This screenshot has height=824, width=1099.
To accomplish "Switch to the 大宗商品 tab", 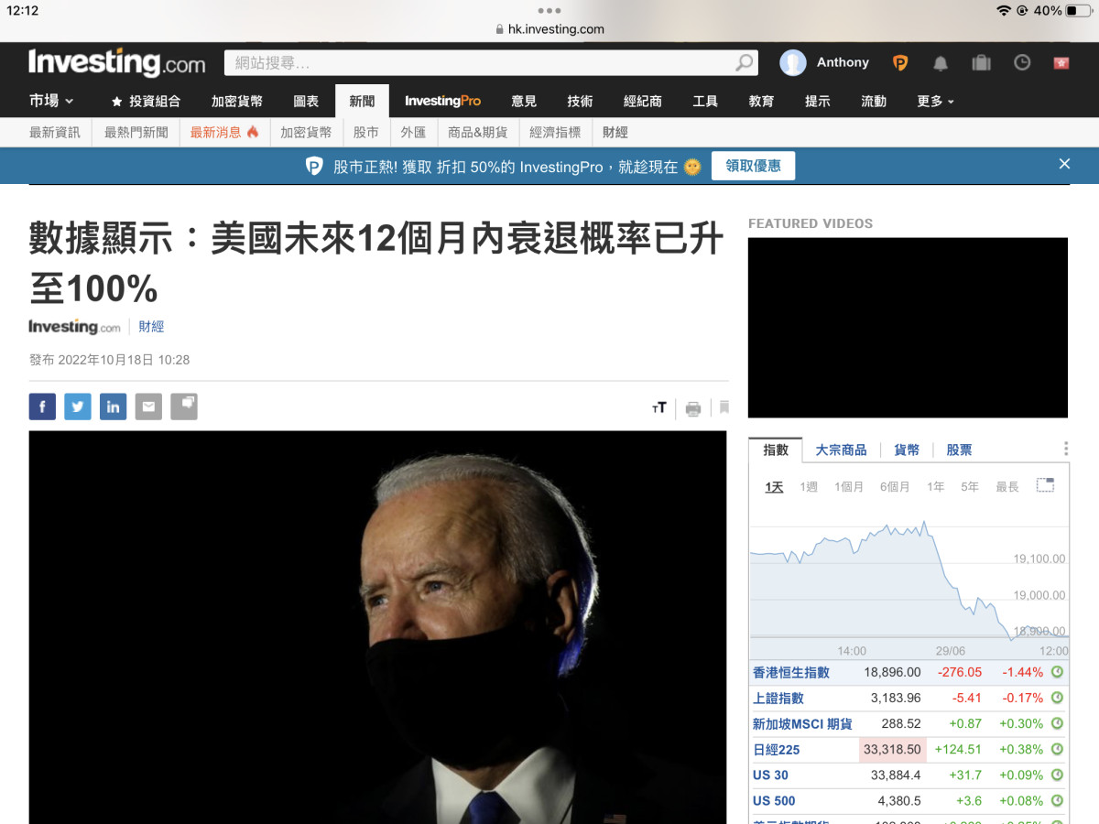I will point(841,450).
